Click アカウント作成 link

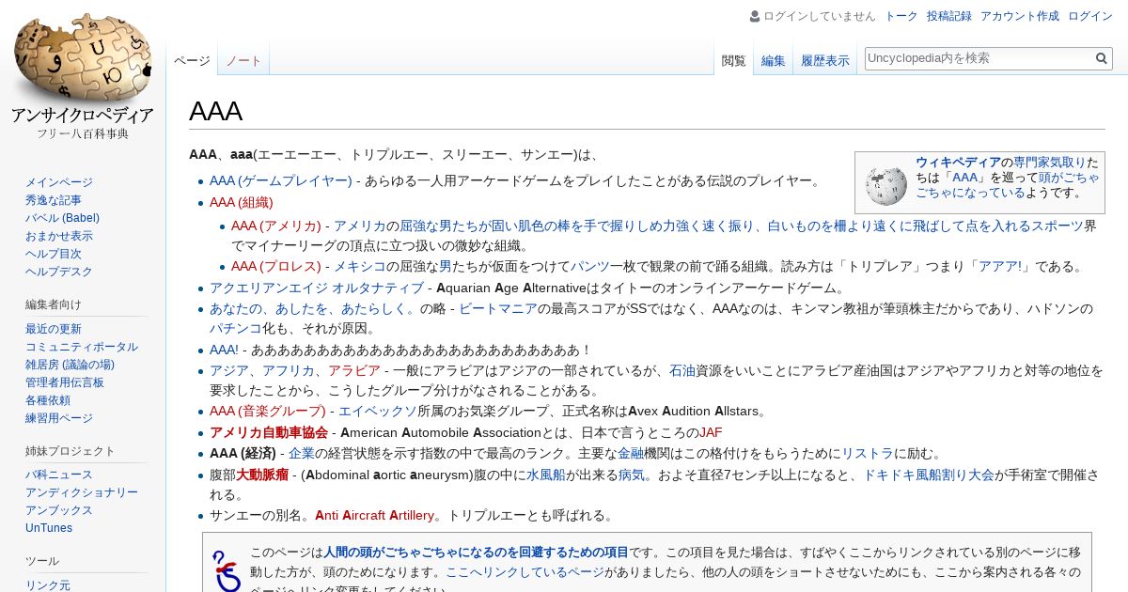1020,16
